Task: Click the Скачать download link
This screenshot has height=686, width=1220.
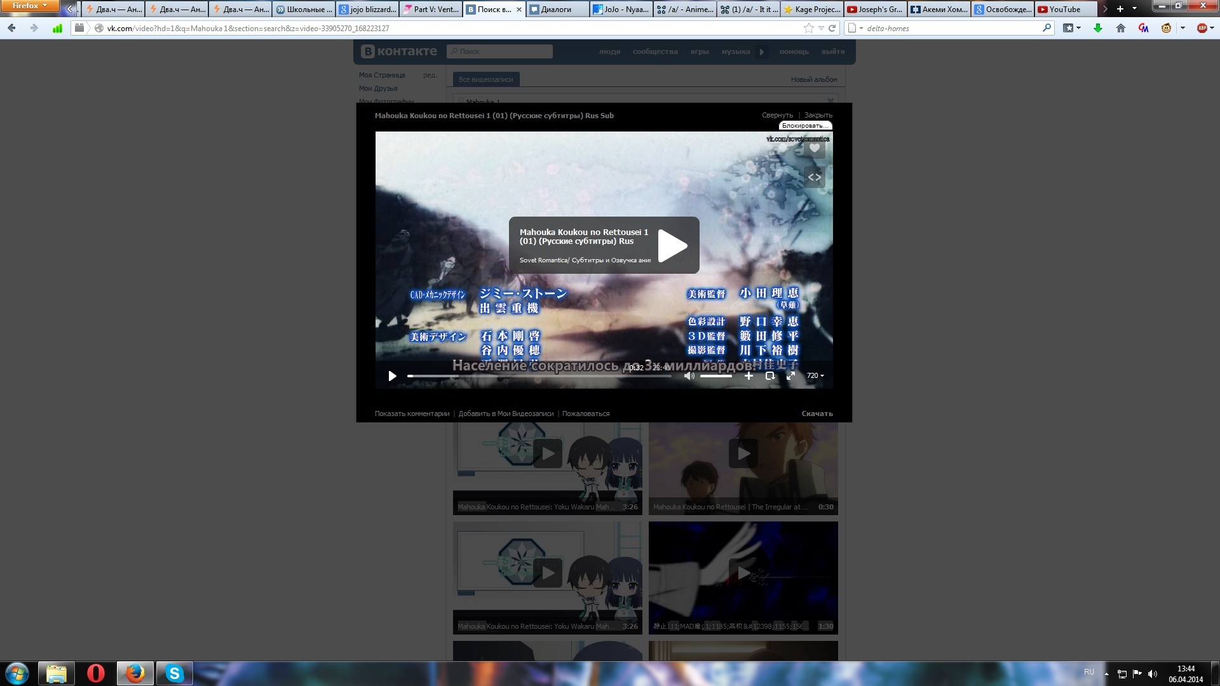Action: click(x=817, y=414)
